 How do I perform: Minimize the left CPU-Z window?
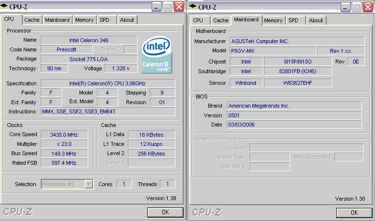(156, 7)
